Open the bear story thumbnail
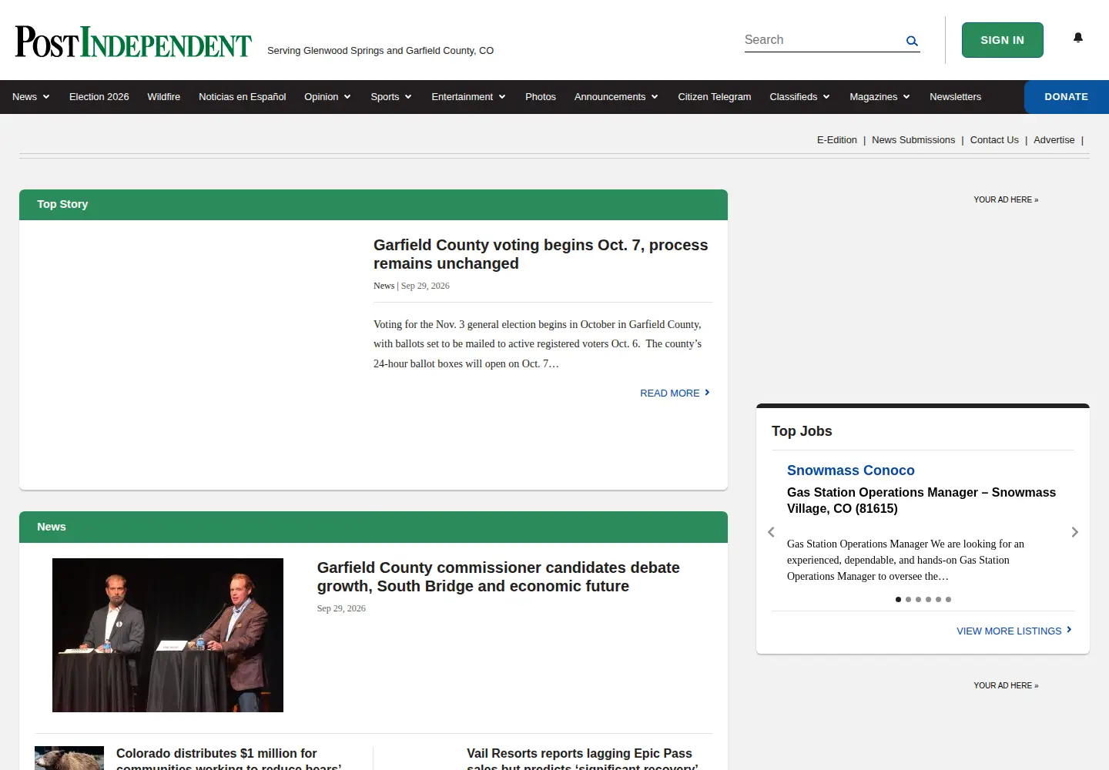1109x770 pixels. coord(69,758)
